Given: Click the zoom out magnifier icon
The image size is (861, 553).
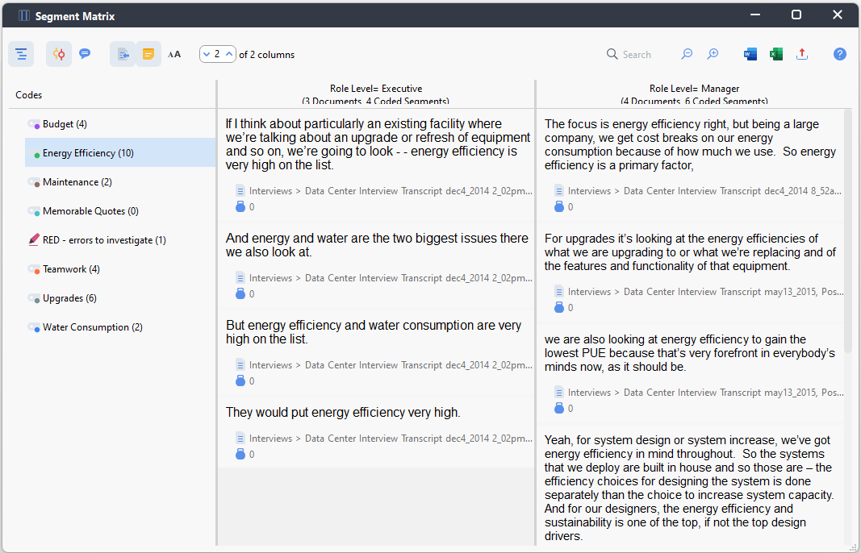Looking at the screenshot, I should click(x=687, y=54).
